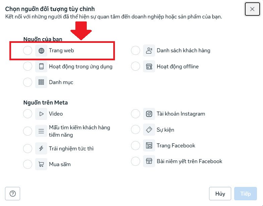Choose the Bài niêm yết trên Facebook radio option
This screenshot has height=206, width=263.
pos(135,161)
